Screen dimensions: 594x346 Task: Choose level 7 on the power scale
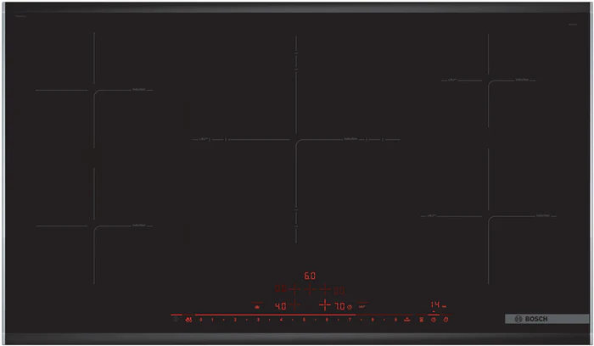350,320
